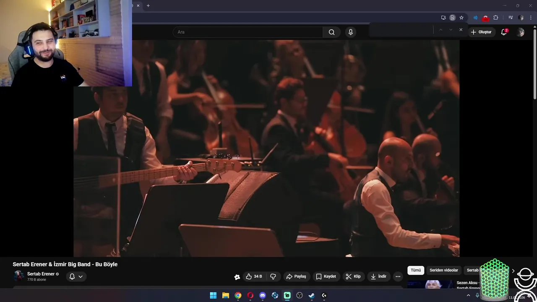The height and width of the screenshot is (302, 537).
Task: Open Chrome three-dot menu
Action: 531,18
